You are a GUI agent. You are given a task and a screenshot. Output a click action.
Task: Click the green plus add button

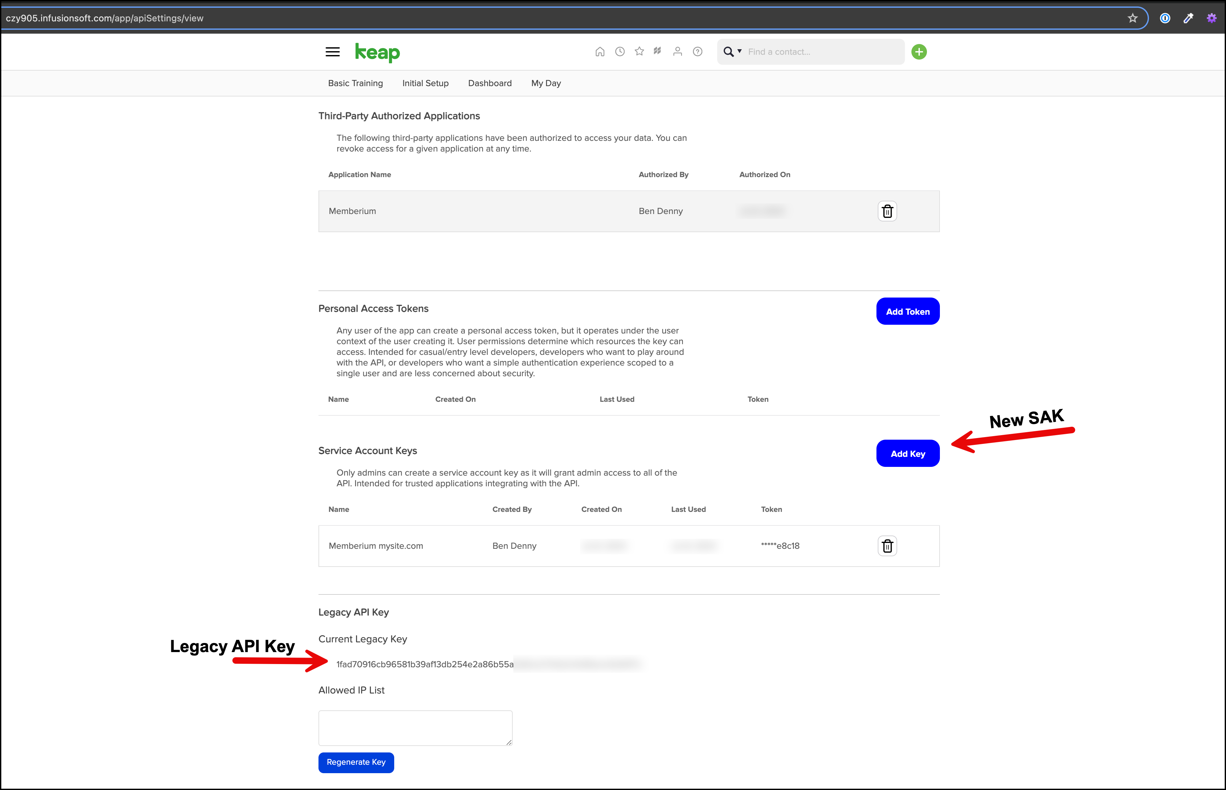[919, 52]
